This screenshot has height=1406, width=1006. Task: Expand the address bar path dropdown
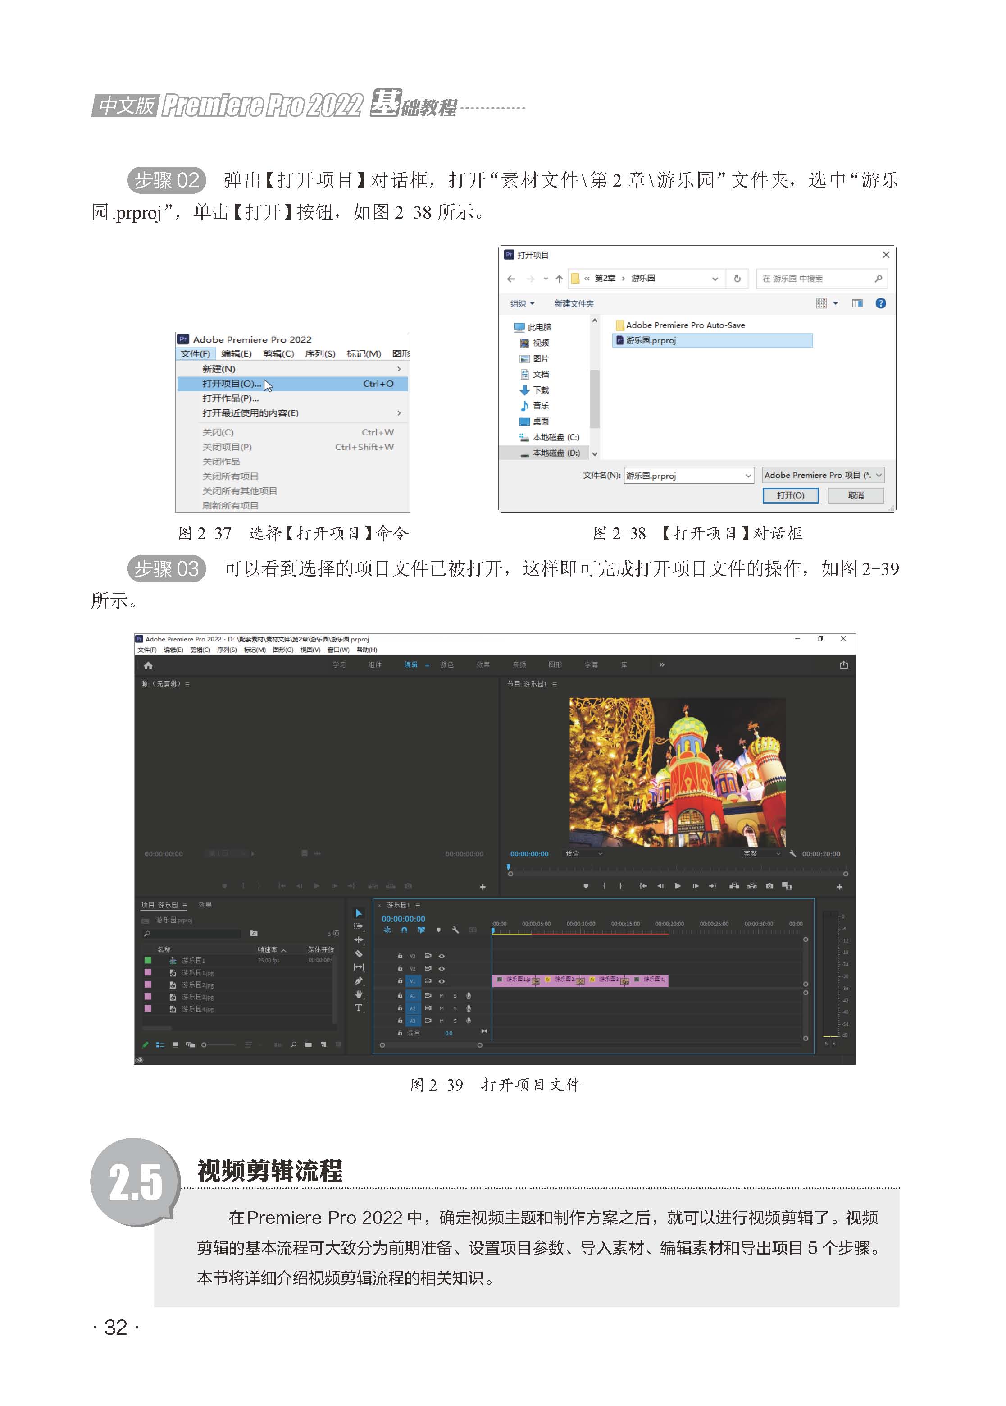point(715,279)
